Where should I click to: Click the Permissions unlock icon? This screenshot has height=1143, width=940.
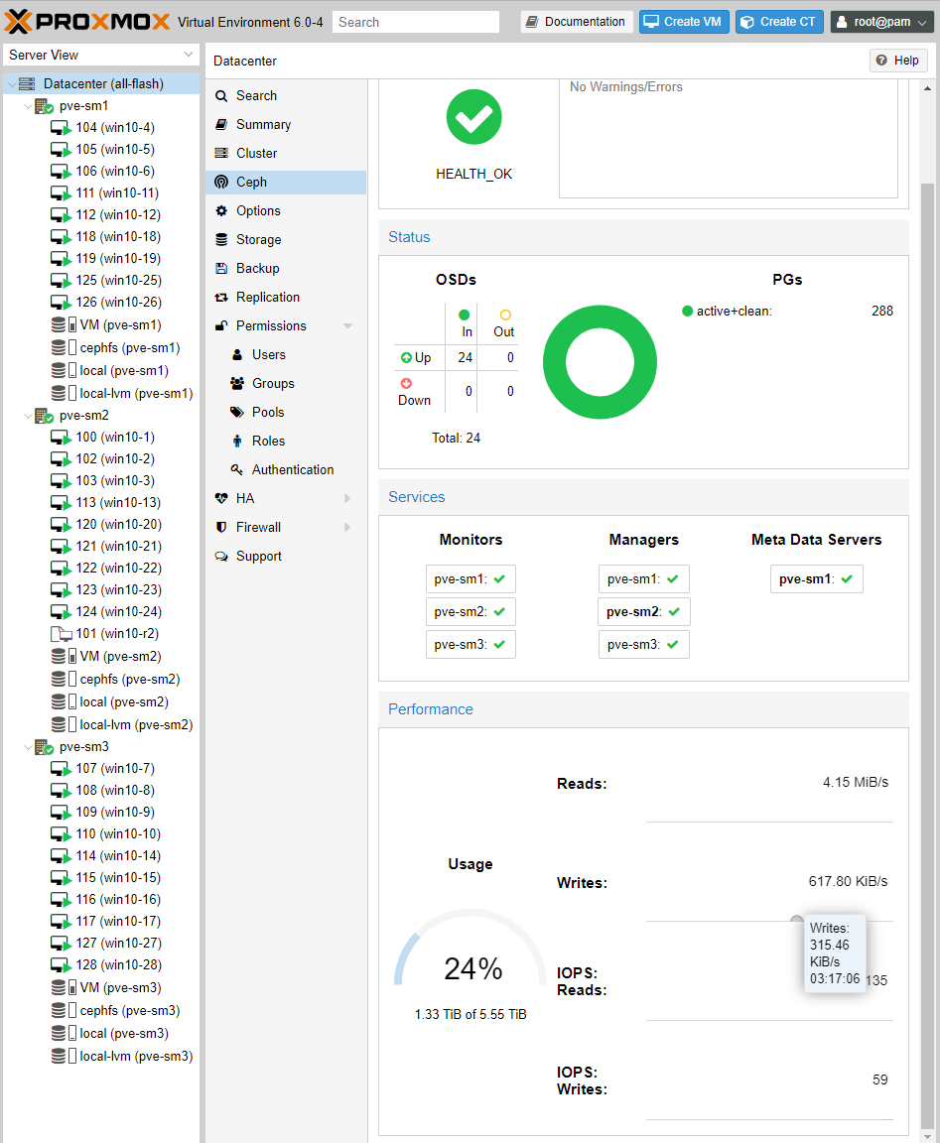click(221, 325)
